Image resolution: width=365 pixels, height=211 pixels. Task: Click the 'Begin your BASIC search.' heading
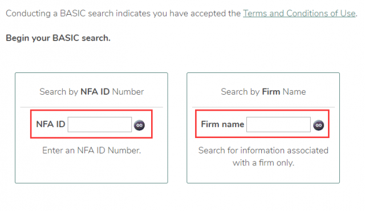coord(58,38)
